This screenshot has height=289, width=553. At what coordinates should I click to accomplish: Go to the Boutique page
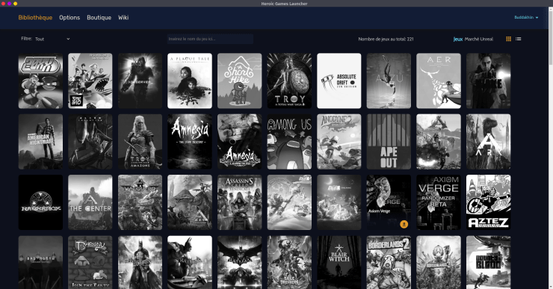(99, 17)
